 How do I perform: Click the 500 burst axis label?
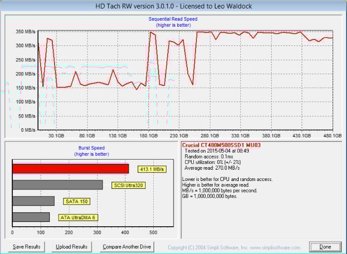[153, 233]
